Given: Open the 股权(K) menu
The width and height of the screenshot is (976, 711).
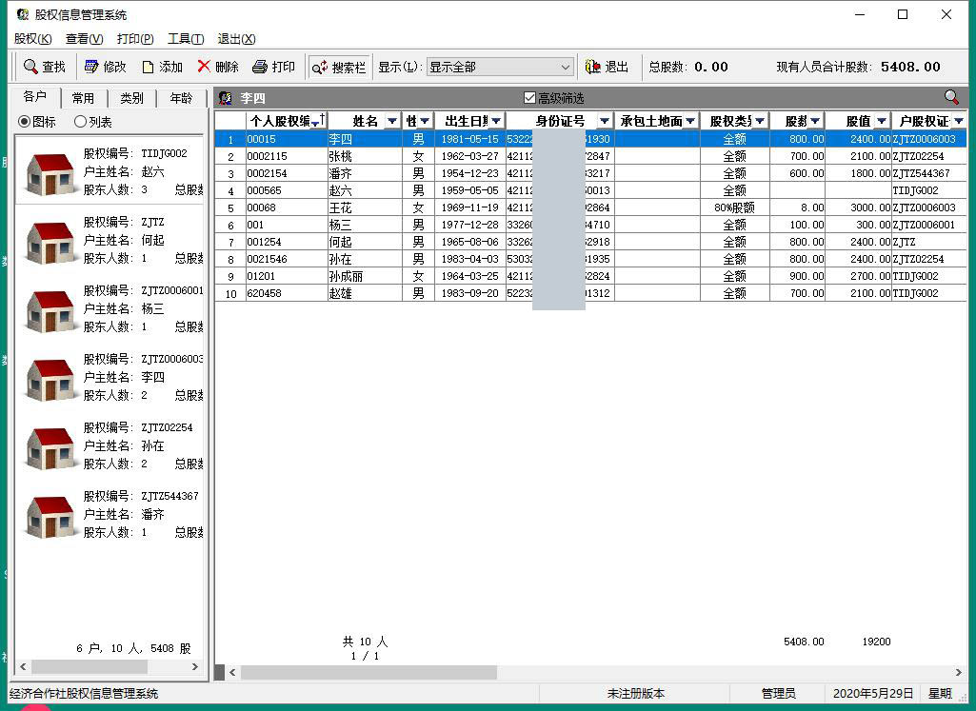Looking at the screenshot, I should pyautogui.click(x=32, y=39).
